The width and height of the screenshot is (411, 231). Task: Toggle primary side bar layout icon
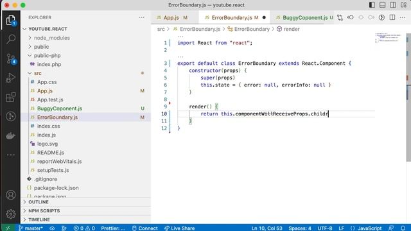(x=372, y=5)
